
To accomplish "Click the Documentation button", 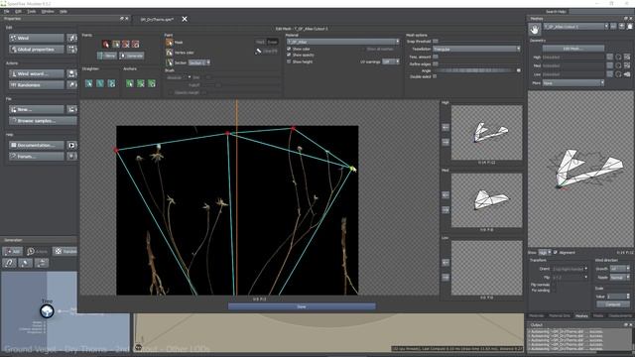I will [37, 145].
